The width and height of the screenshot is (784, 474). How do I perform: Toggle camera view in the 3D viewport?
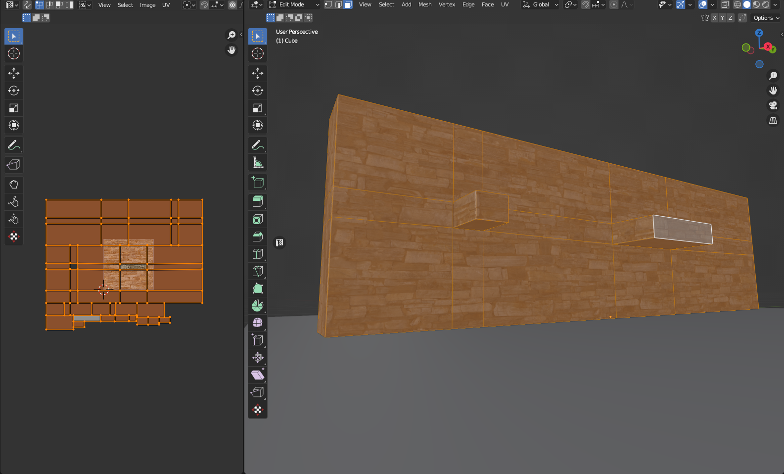(773, 105)
